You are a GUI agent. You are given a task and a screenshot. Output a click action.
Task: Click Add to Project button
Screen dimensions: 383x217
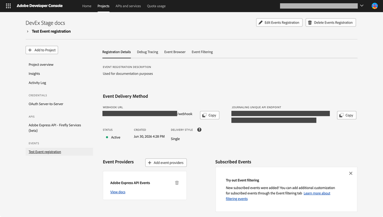(x=42, y=50)
